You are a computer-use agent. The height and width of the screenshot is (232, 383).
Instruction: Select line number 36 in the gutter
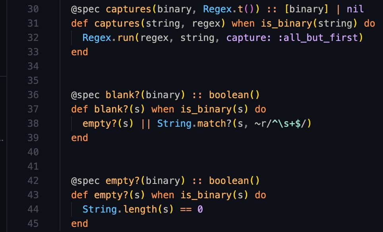point(33,95)
